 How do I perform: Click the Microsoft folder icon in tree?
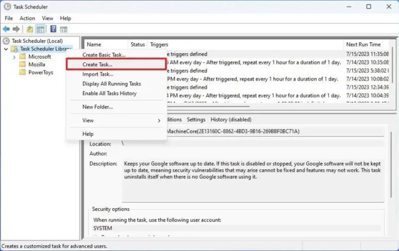point(22,56)
